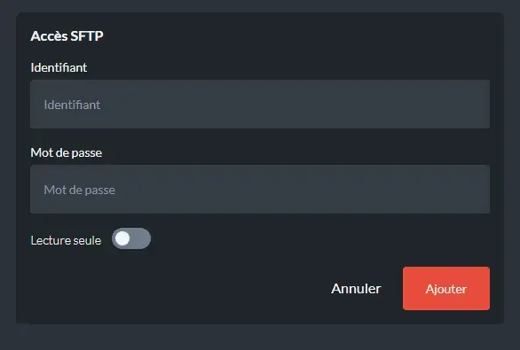Viewport: 520px width, 350px height.
Task: Click the Ajouter button
Action: click(446, 288)
